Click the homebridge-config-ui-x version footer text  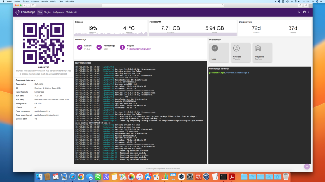tap(163, 169)
